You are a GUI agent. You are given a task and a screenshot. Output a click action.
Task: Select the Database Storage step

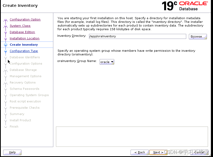pos(23,70)
